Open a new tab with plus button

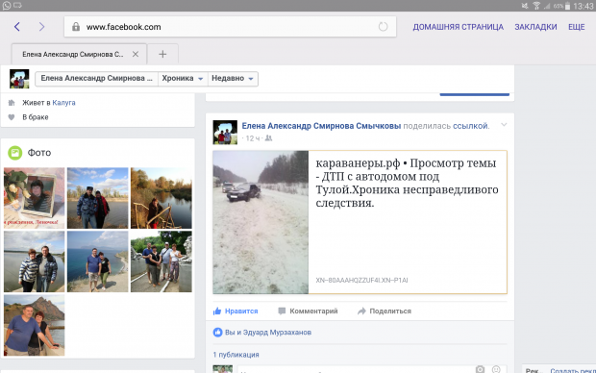(x=162, y=55)
